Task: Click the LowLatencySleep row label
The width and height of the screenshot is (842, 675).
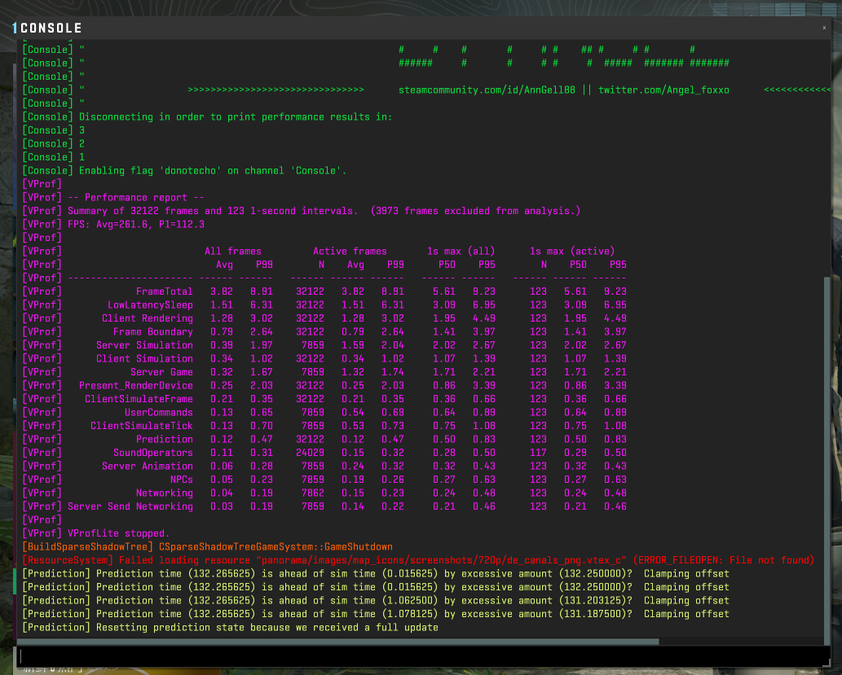Action: [150, 305]
